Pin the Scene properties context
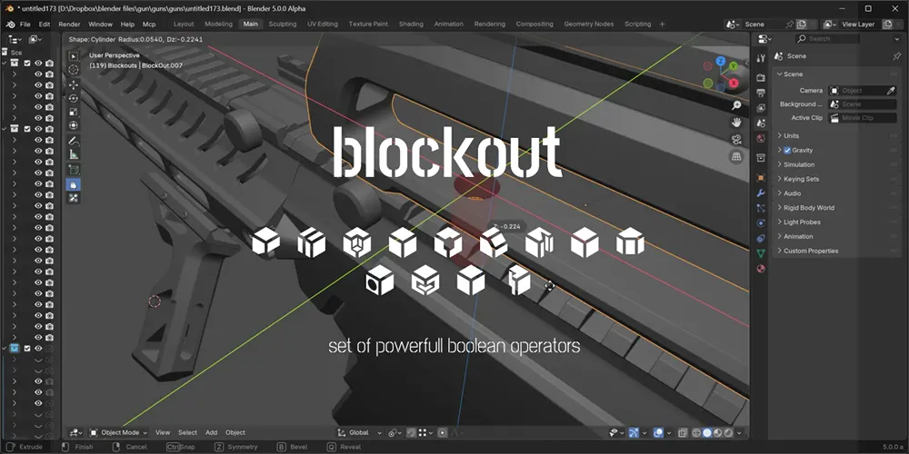The width and height of the screenshot is (909, 454). pyautogui.click(x=897, y=56)
